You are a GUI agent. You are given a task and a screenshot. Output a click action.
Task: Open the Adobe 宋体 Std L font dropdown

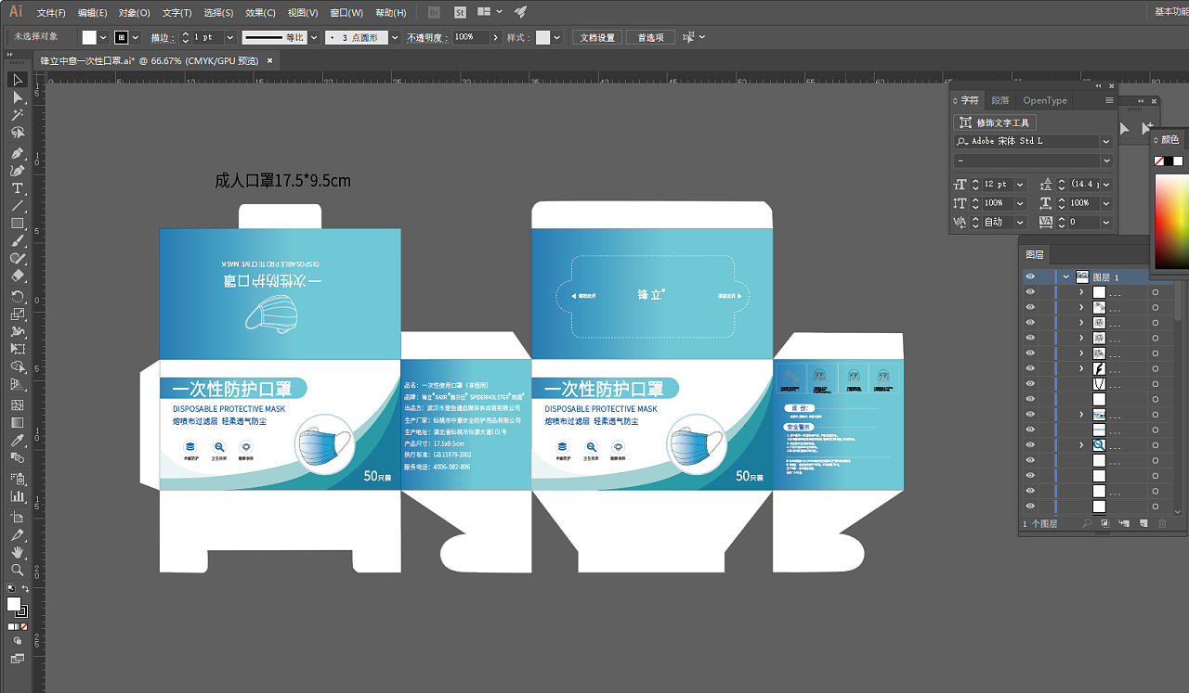coord(1106,141)
